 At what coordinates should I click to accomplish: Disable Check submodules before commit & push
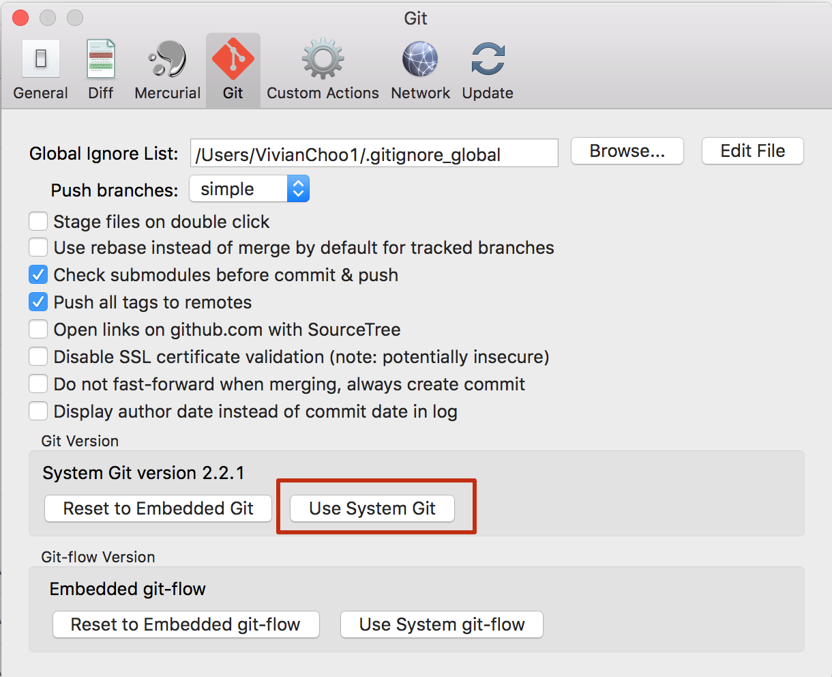pos(38,274)
